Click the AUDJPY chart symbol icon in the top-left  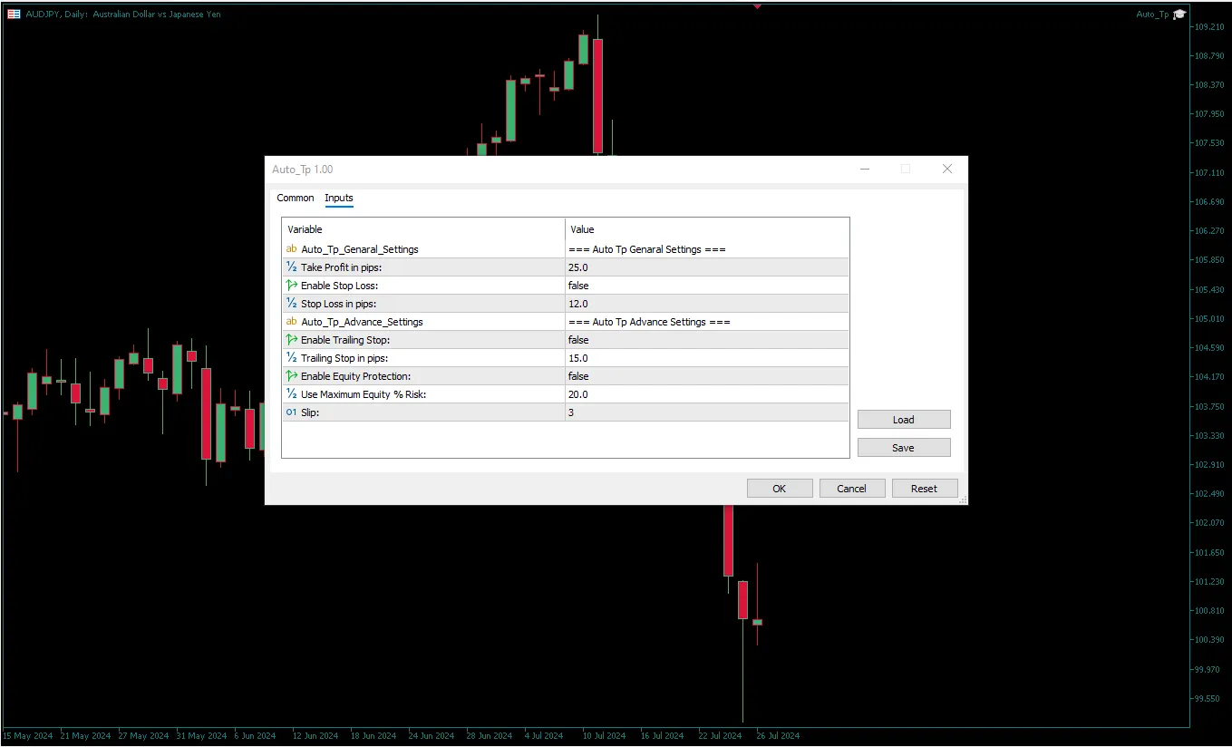coord(14,14)
